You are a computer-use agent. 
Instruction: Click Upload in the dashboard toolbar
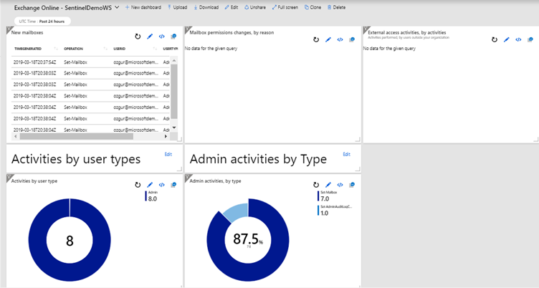click(177, 7)
